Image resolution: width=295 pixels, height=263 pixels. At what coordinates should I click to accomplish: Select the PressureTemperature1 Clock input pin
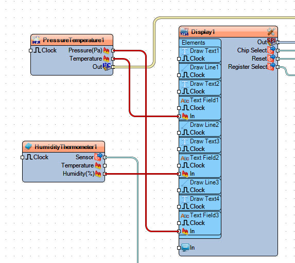[x=31, y=50]
